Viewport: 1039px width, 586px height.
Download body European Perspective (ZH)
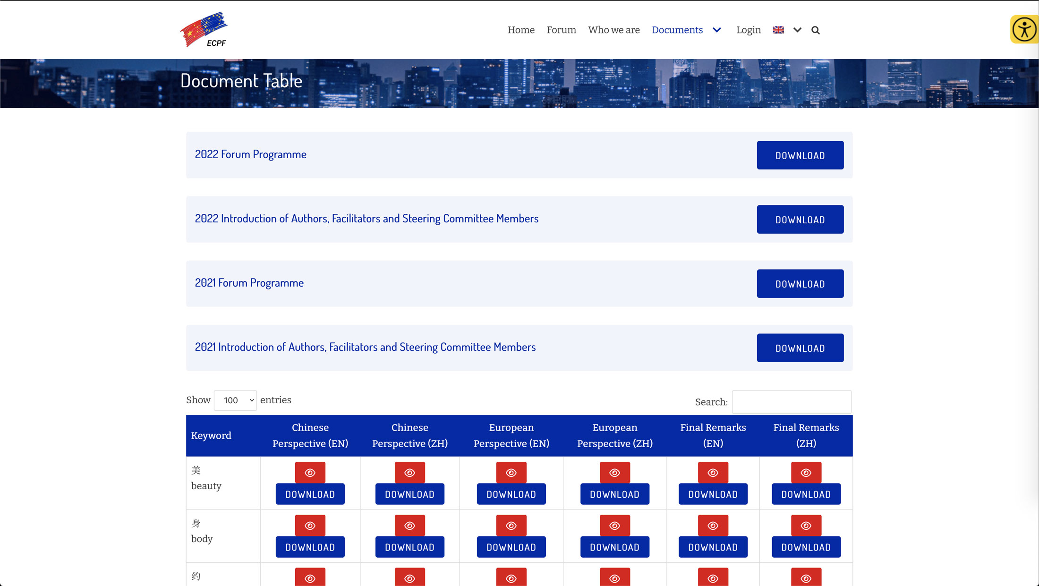coord(615,547)
